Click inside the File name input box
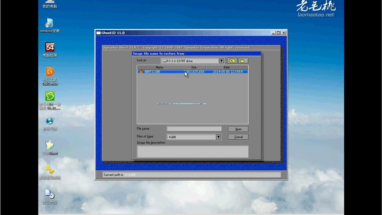This screenshot has width=382, height=215. tap(194, 128)
